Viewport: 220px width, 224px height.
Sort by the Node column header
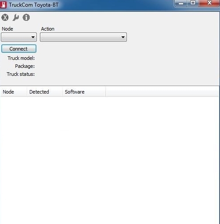tap(14, 92)
